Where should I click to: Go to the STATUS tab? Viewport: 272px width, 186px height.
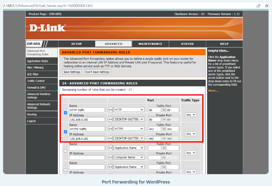[187, 44]
